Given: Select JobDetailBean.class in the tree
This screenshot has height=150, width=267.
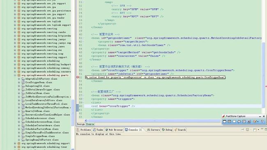Looking at the screenshot, I should coord(37,93).
